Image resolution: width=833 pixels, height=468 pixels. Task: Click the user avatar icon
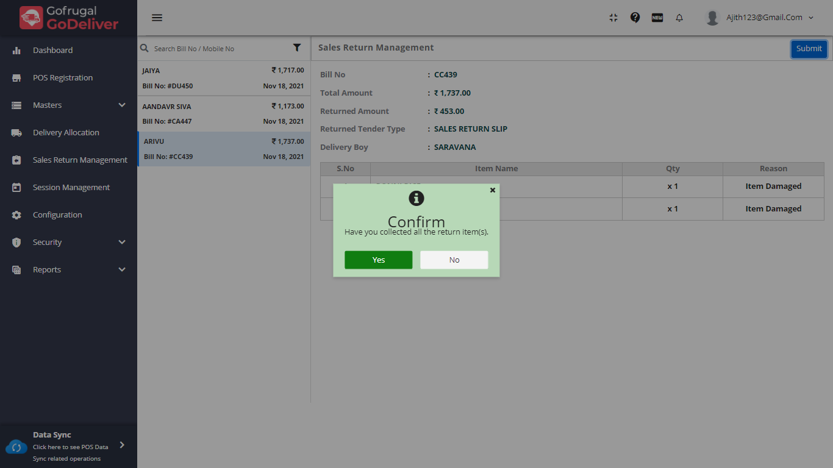[x=712, y=18]
